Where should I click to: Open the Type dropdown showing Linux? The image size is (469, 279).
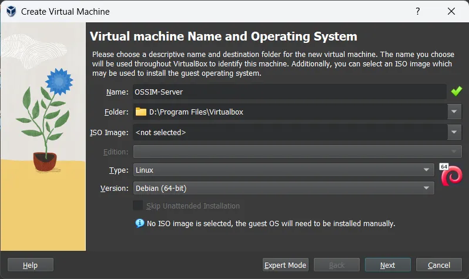(427, 170)
